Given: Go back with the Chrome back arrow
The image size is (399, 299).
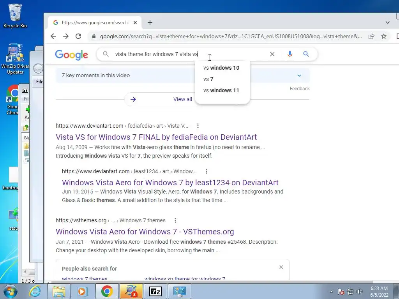Looking at the screenshot, I should (53, 36).
